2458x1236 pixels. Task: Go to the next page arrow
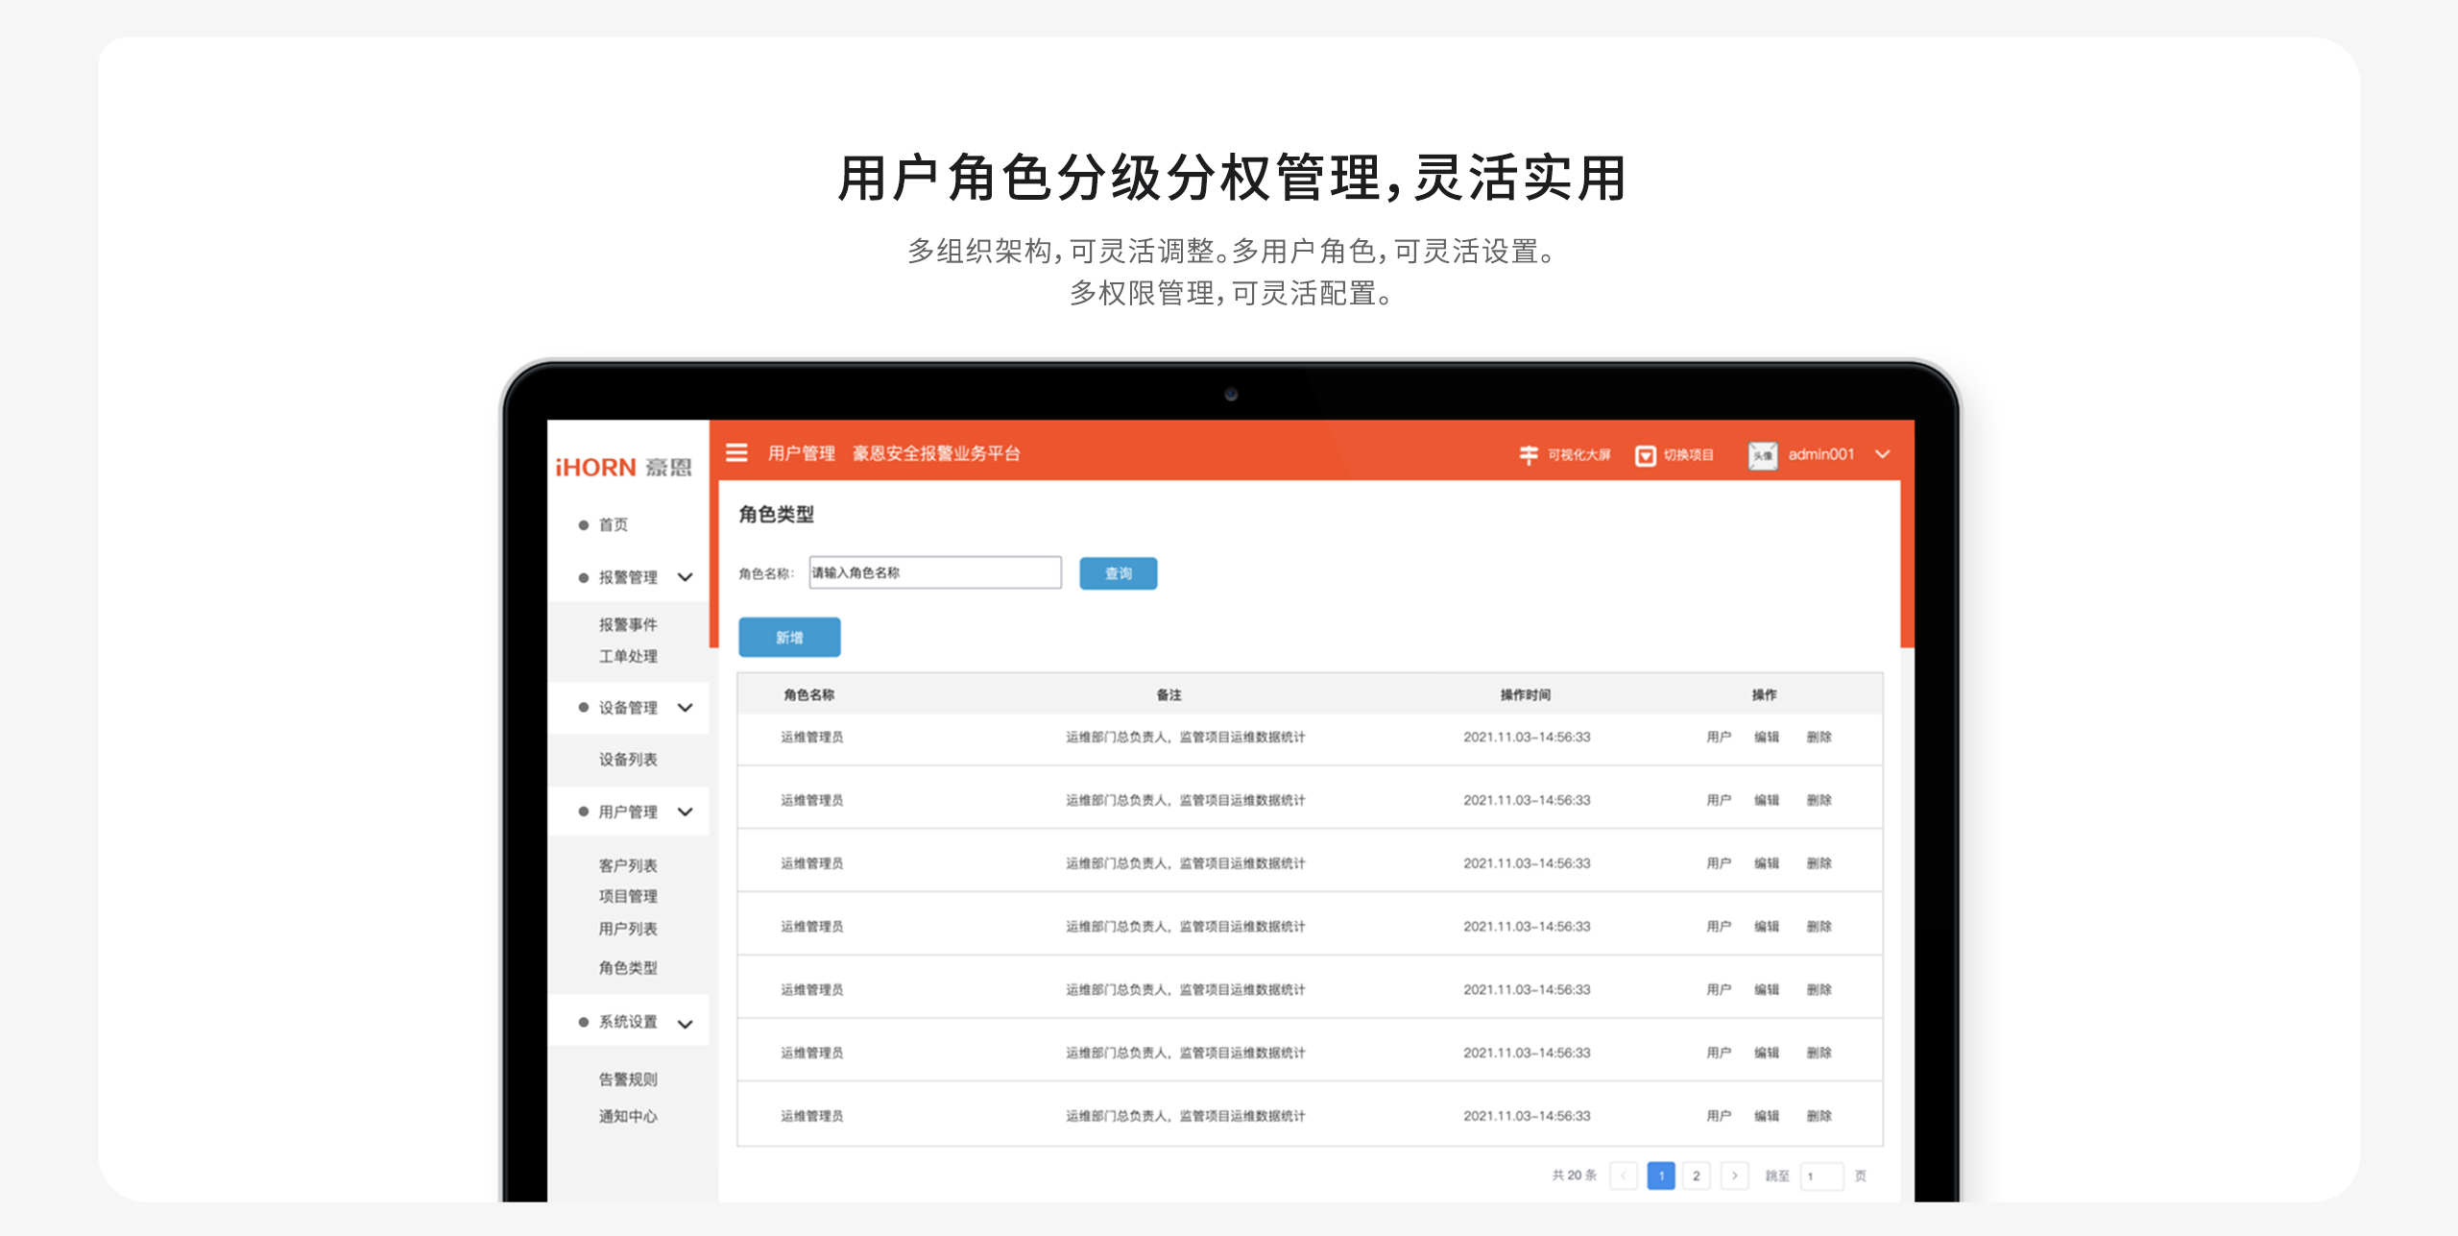(1734, 1175)
